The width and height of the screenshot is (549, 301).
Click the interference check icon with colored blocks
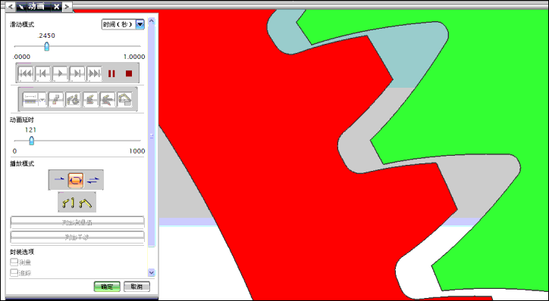point(56,100)
